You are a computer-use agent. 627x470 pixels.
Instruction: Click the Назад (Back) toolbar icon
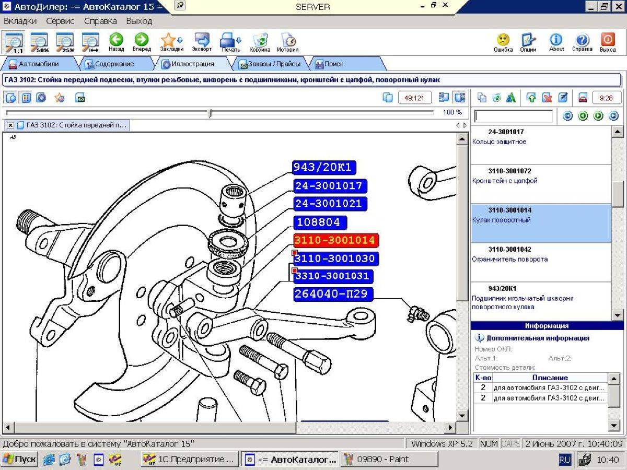point(116,42)
